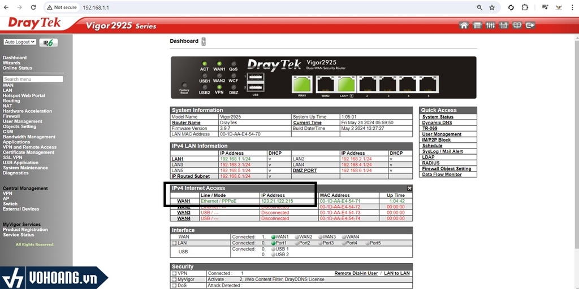Open Product Registration in sidebar

coord(25,230)
